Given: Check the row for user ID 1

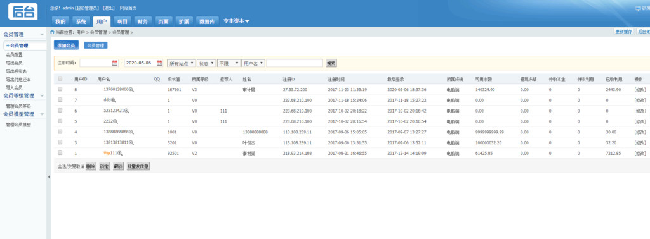Looking at the screenshot, I should 60,153.
